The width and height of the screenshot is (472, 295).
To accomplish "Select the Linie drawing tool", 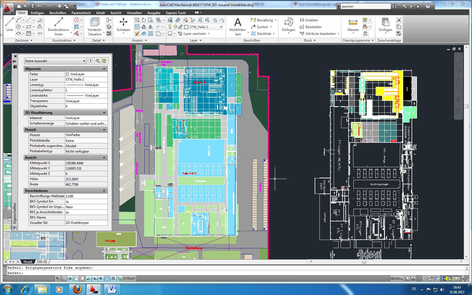I will [x=9, y=24].
